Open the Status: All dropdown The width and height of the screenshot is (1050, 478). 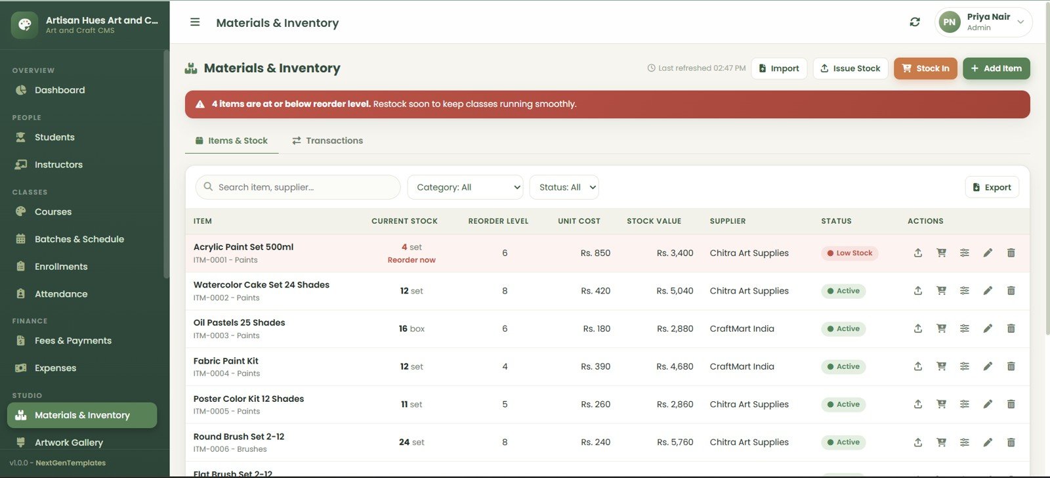point(564,187)
